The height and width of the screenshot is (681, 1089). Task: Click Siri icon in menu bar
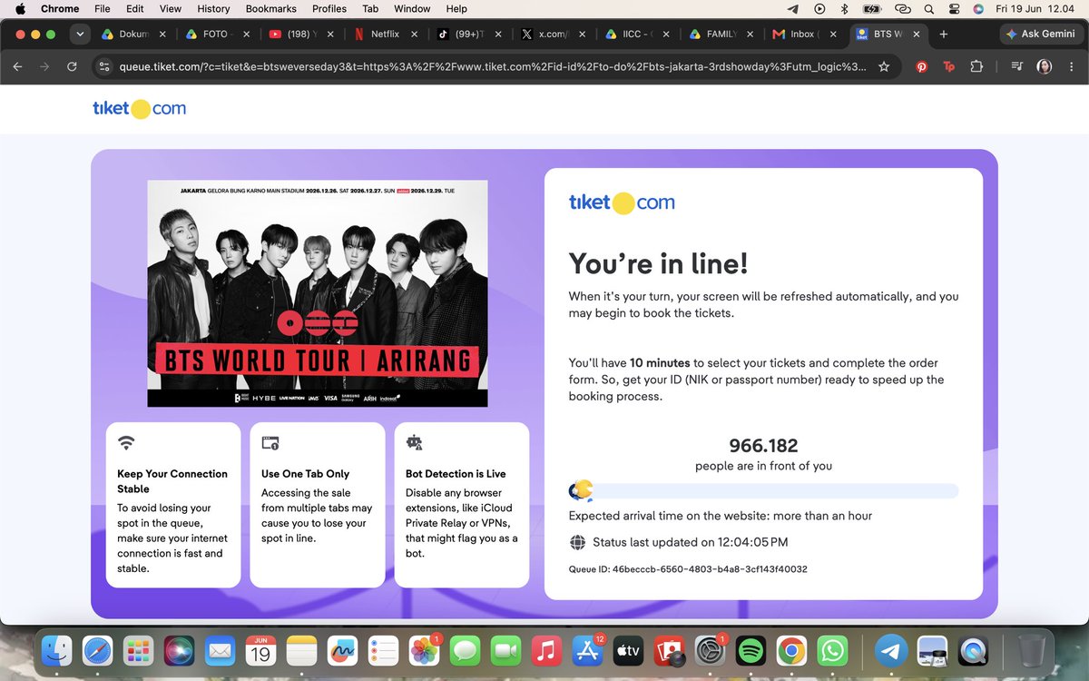(x=978, y=9)
